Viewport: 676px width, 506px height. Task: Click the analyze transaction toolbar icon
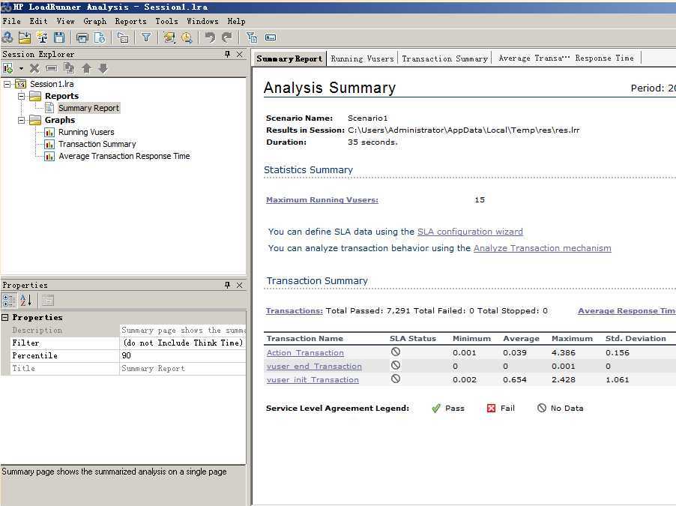[169, 37]
